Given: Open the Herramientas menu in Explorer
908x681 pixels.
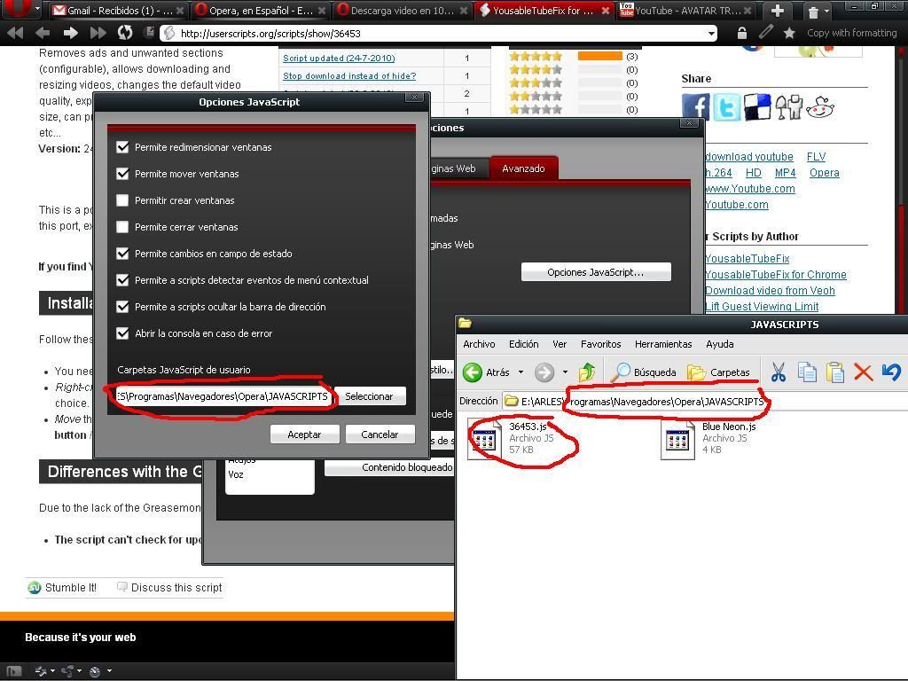Looking at the screenshot, I should tap(662, 344).
